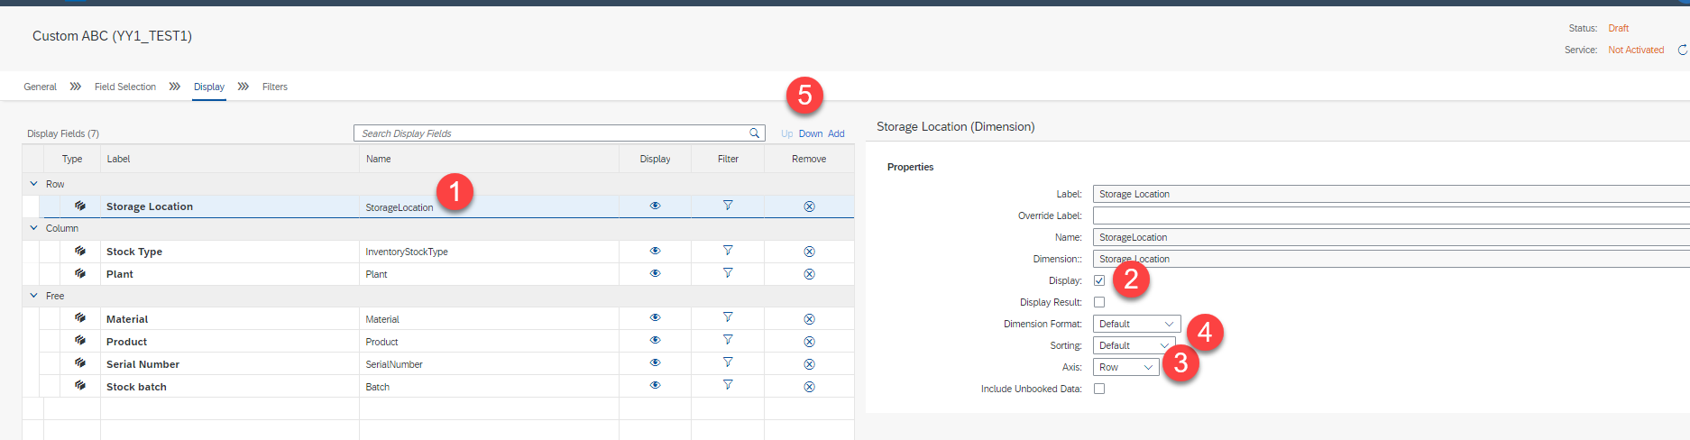This screenshot has width=1690, height=440.
Task: Remove the Storage Location field
Action: coord(809,206)
